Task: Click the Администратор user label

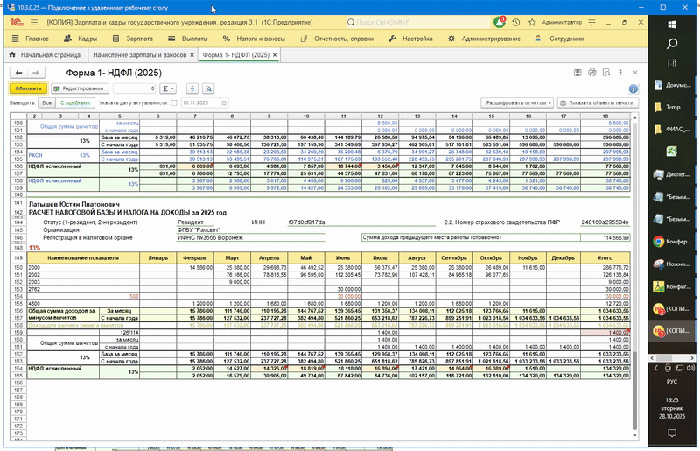Action: coord(562,22)
